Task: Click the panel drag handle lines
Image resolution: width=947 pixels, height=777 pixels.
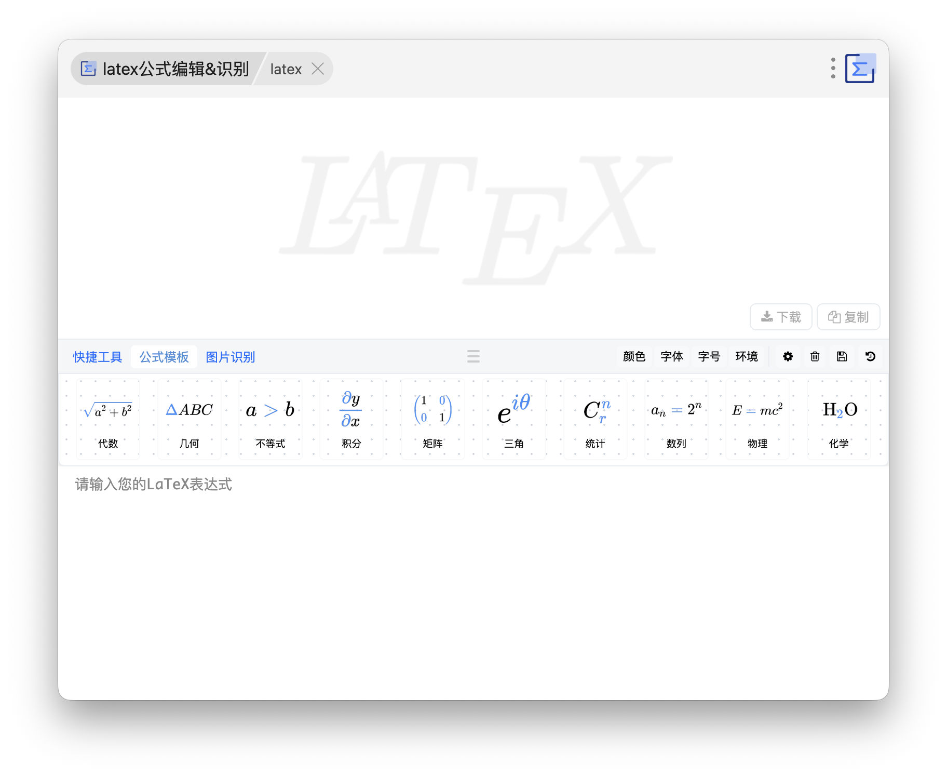Action: [473, 356]
